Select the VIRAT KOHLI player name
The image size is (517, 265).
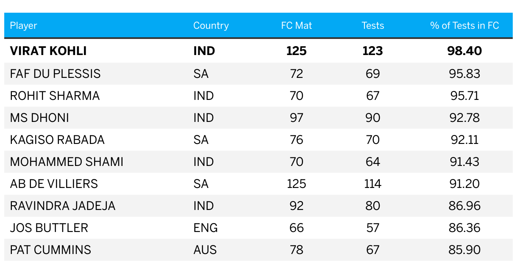[x=48, y=51]
